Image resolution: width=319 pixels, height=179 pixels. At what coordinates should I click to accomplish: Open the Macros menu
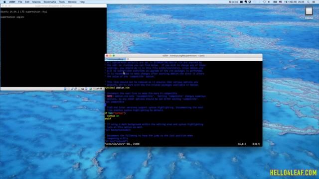[x=36, y=2]
